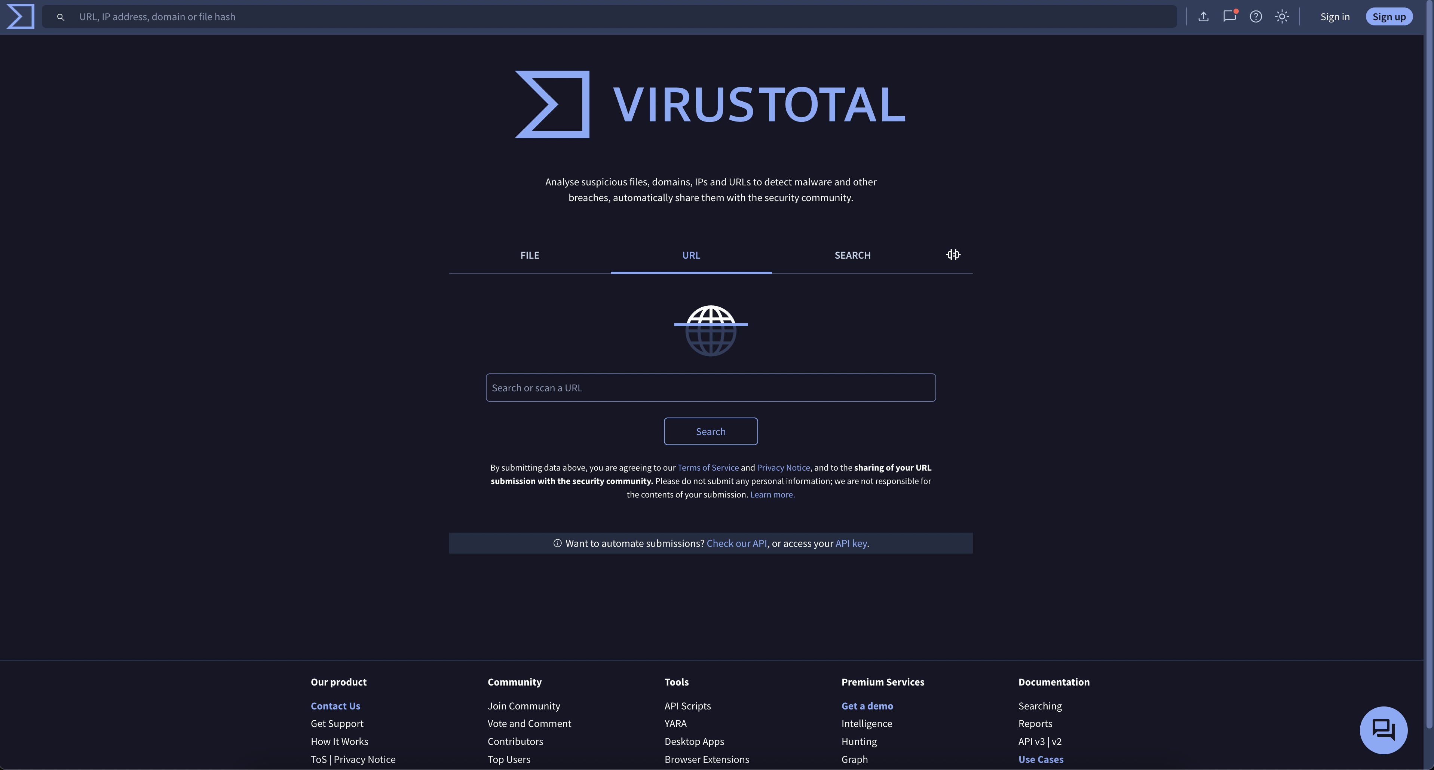Click the Sign up button

[1389, 17]
